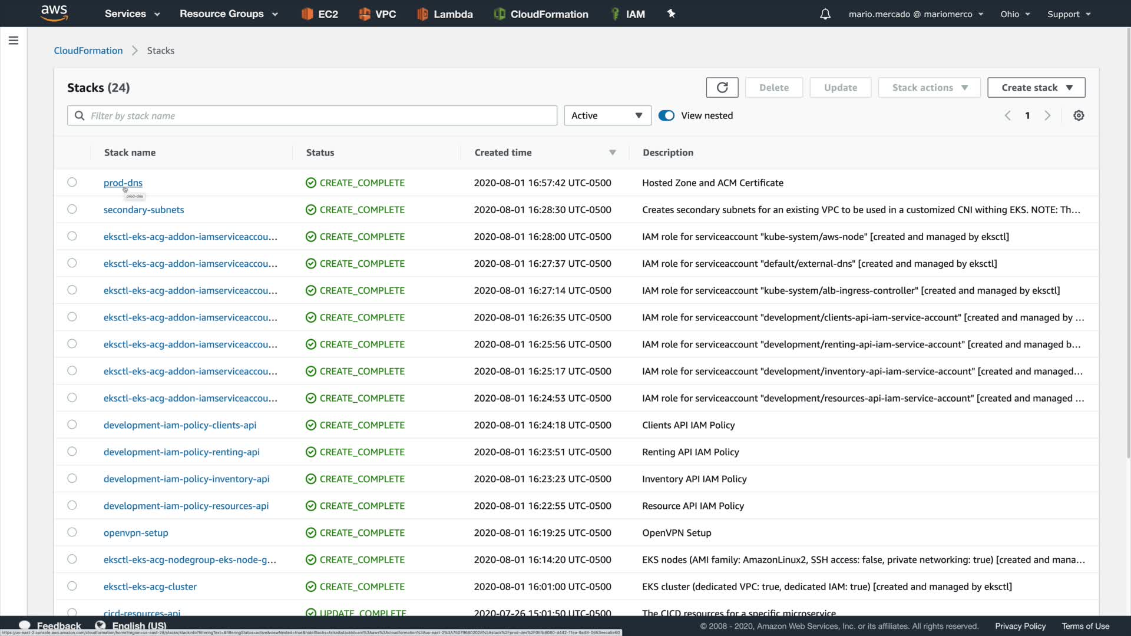Click the AWS logo home icon
The image size is (1131, 636).
point(54,13)
